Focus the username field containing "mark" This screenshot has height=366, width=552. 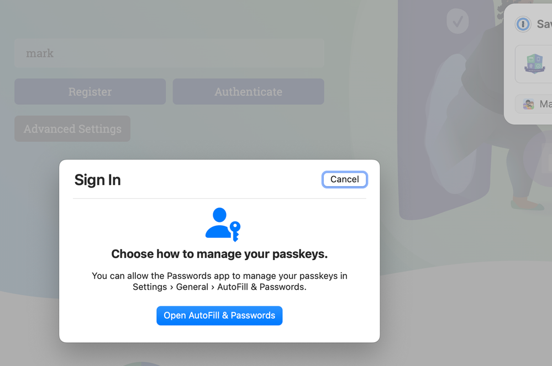coord(169,54)
